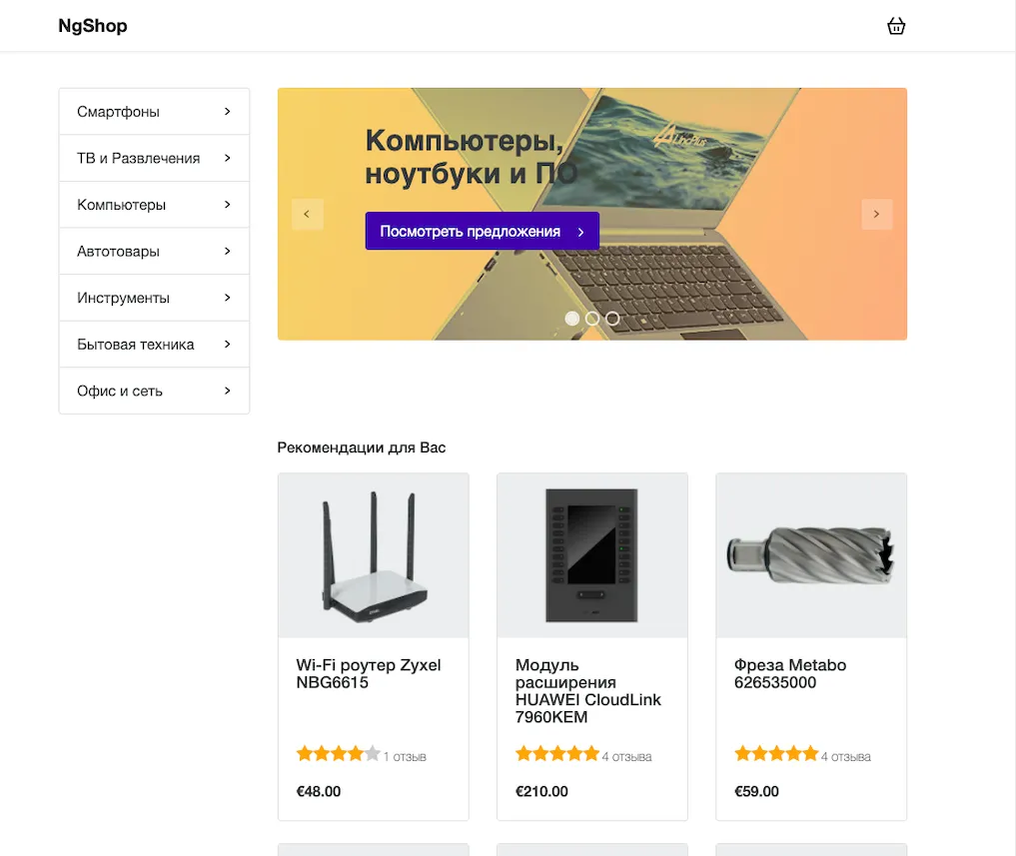Click the Посмотреть предложения button
This screenshot has width=1016, height=856.
coord(482,231)
